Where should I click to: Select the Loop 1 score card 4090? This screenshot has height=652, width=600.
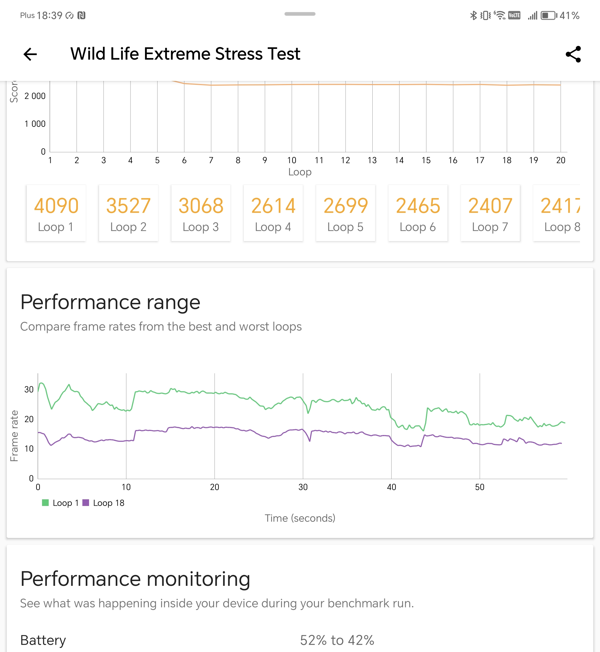click(56, 213)
